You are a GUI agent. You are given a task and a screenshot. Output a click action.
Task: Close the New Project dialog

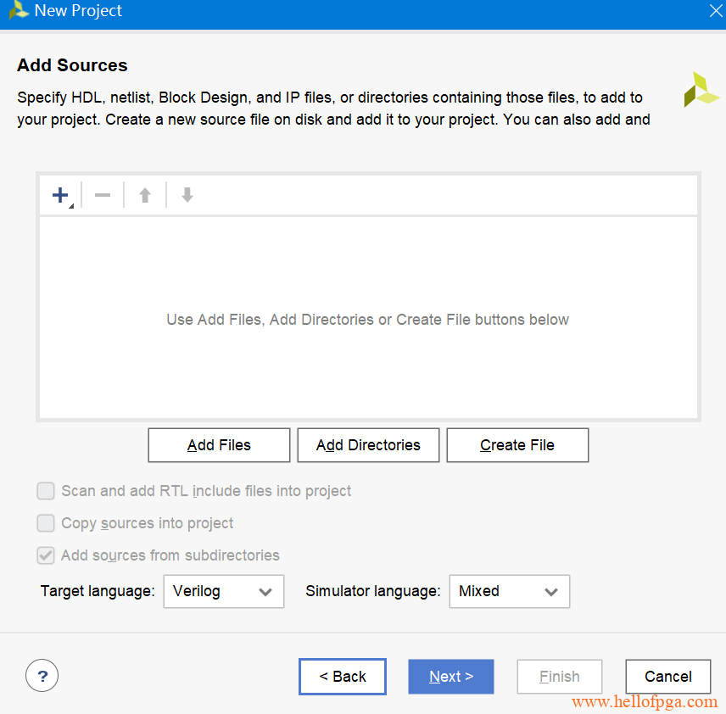tap(716, 11)
